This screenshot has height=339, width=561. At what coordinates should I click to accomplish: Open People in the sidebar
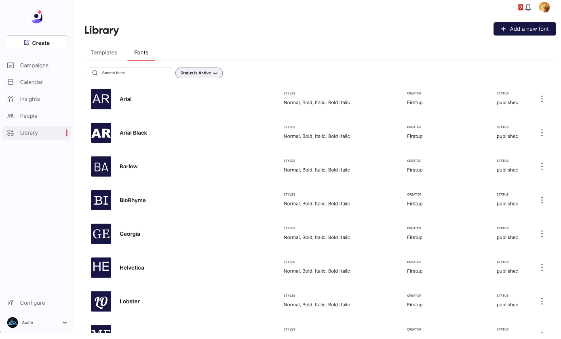pos(37,116)
